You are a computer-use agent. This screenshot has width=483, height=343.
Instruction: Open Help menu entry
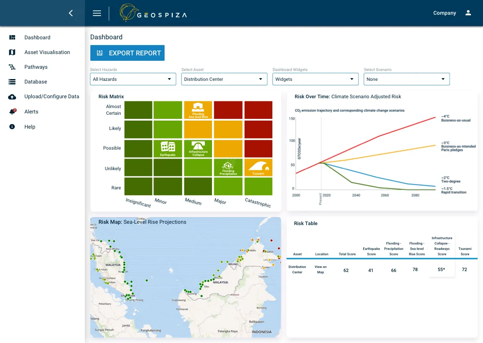(x=30, y=127)
